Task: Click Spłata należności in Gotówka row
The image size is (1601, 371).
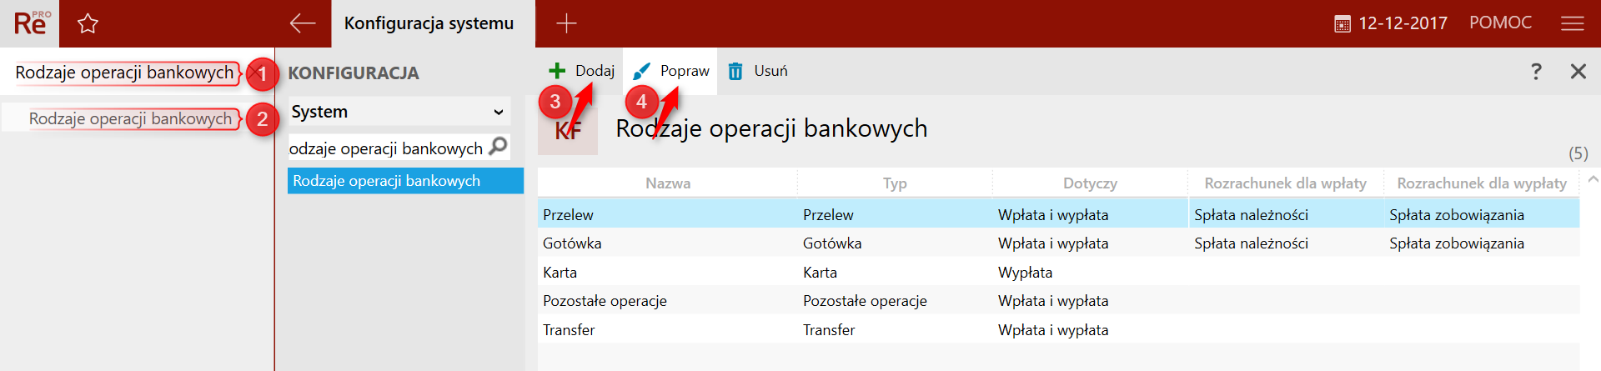Action: pyautogui.click(x=1251, y=243)
